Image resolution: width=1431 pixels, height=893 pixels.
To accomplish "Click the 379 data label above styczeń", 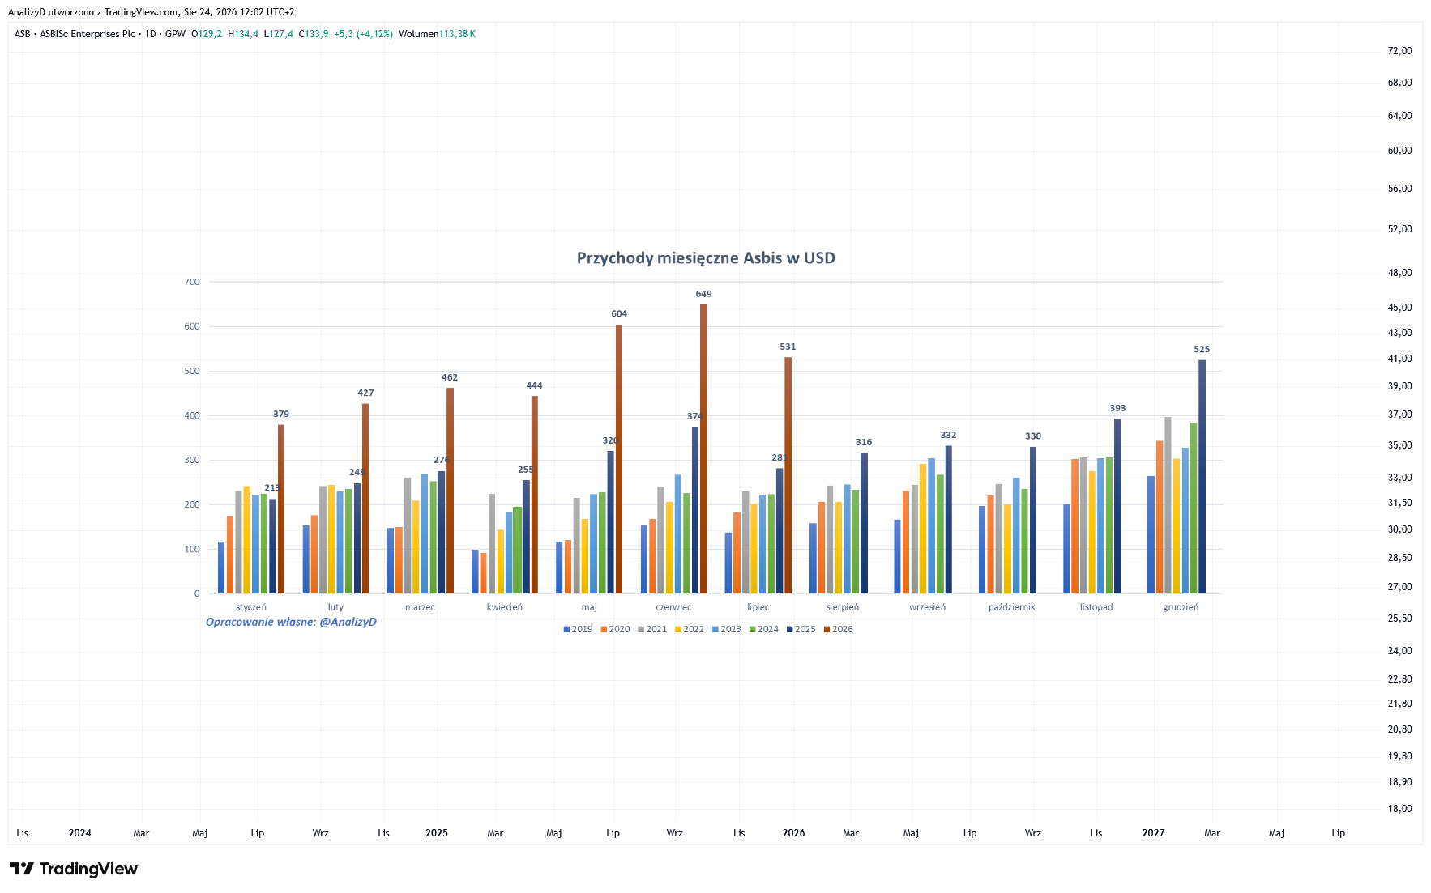I will (281, 414).
